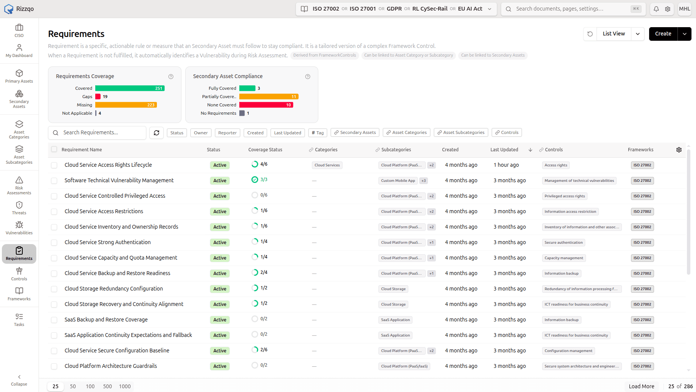Open the Status filter
This screenshot has height=392, width=696.
[x=177, y=133]
